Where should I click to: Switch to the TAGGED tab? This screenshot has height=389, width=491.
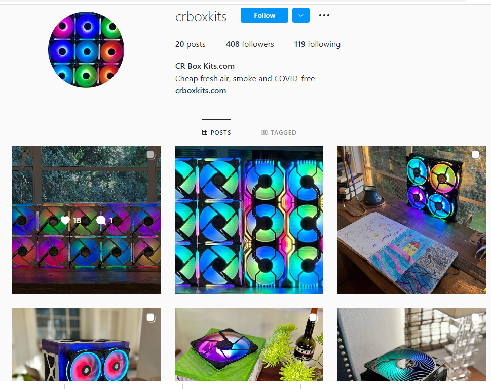click(x=279, y=132)
